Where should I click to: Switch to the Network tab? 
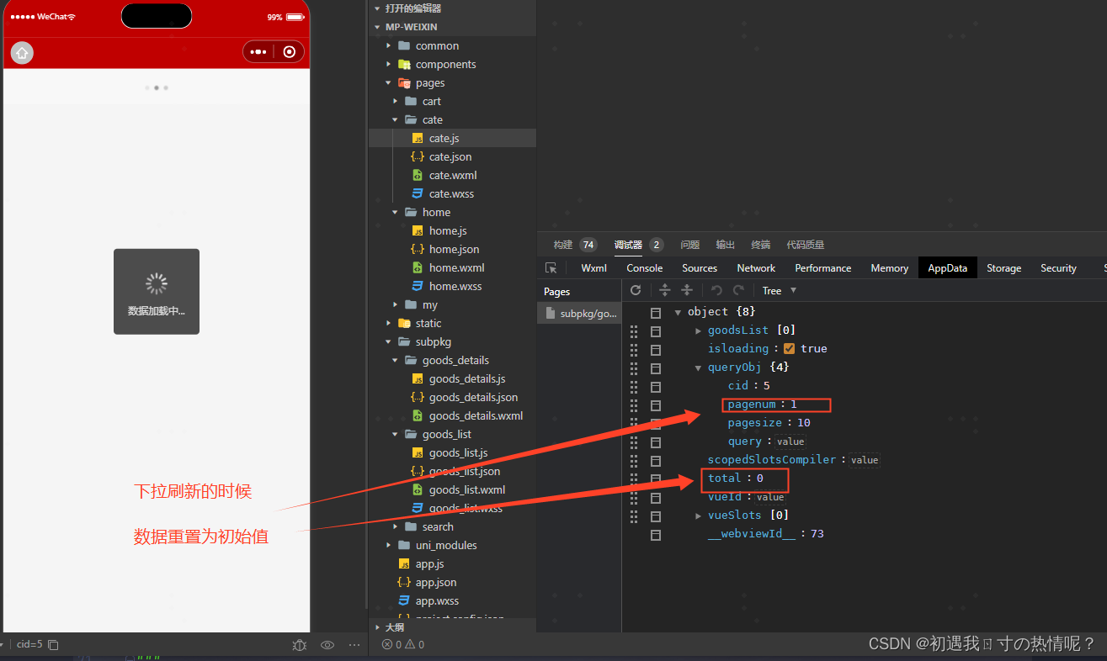click(x=756, y=268)
